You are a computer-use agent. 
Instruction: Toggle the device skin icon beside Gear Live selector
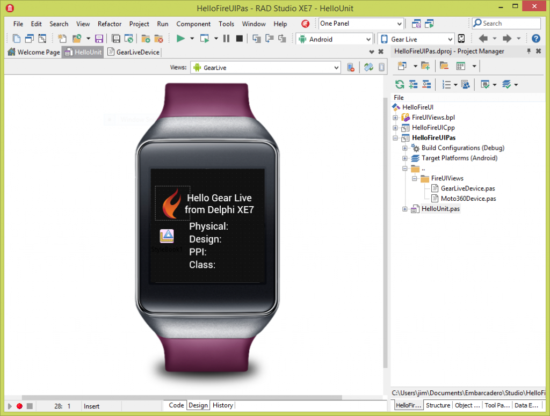click(462, 39)
